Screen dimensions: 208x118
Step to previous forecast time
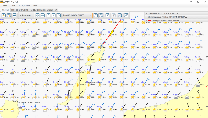48,15
